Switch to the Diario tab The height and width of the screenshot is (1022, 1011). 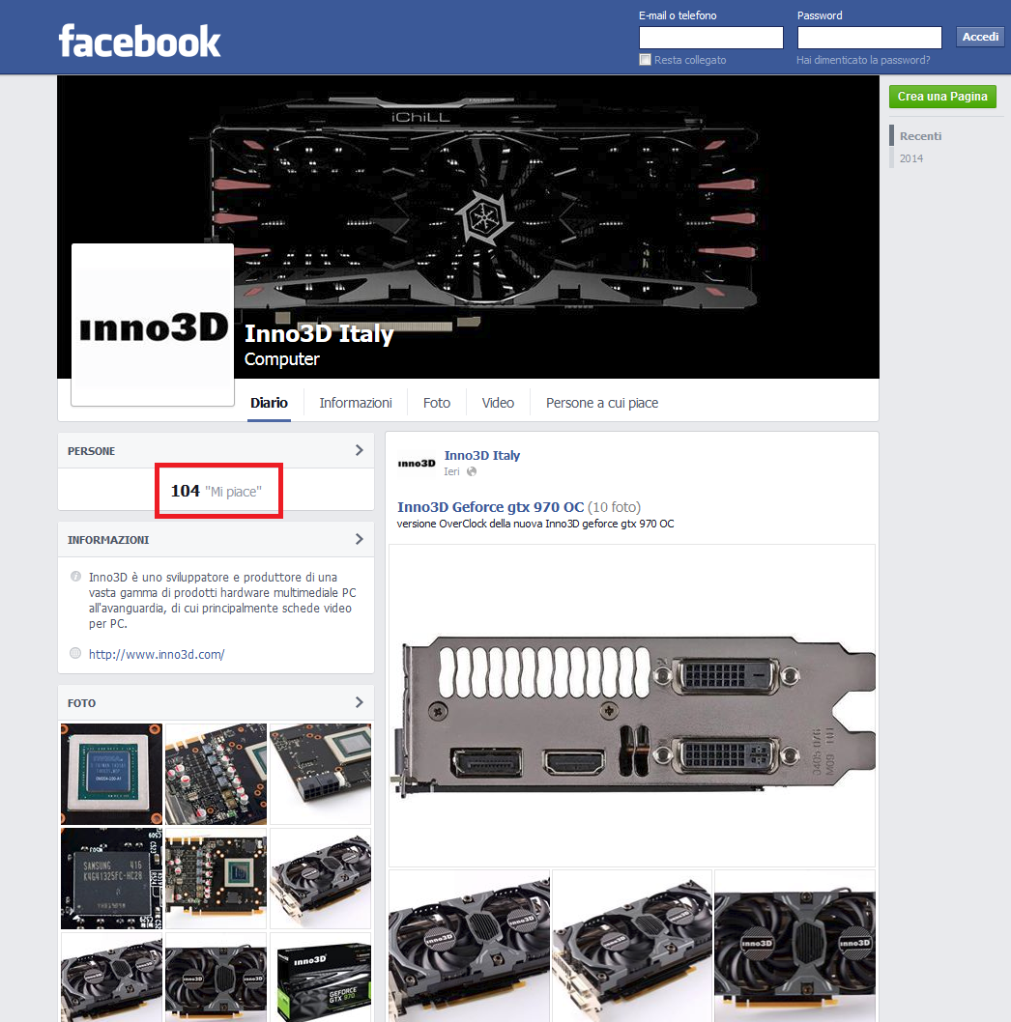269,403
